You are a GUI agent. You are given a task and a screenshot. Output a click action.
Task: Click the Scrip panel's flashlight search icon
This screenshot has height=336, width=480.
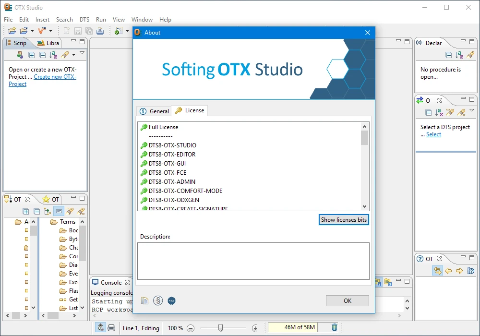pyautogui.click(x=65, y=55)
